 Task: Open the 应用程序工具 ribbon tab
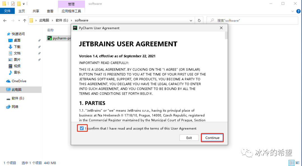[71, 11]
